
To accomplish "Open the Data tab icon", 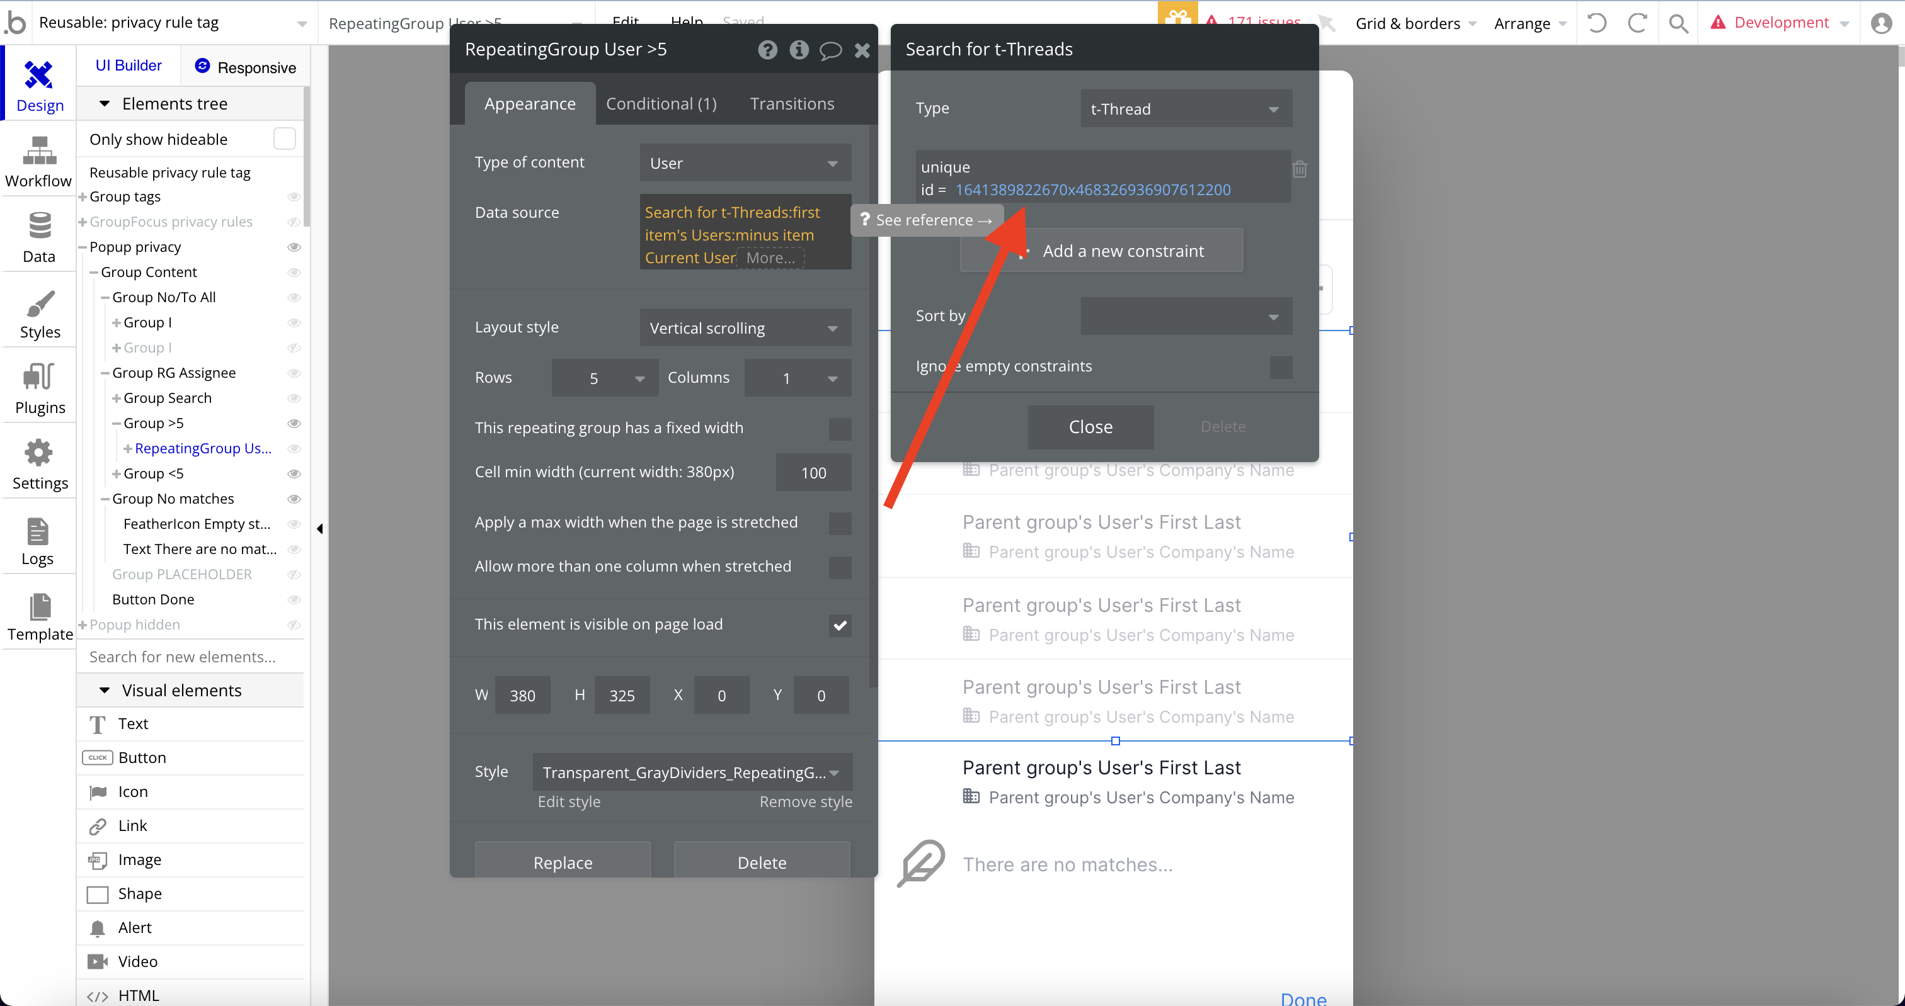I will coord(39,226).
